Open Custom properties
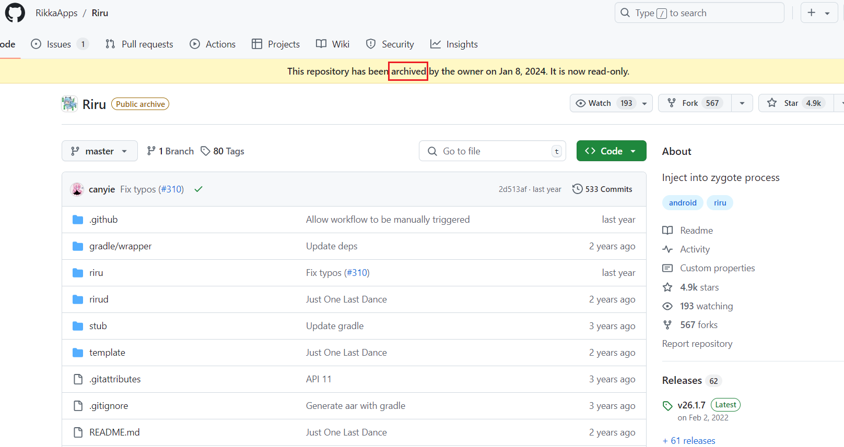 coord(718,268)
